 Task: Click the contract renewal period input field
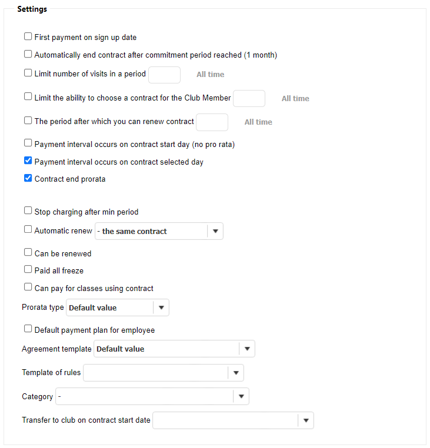coord(212,122)
